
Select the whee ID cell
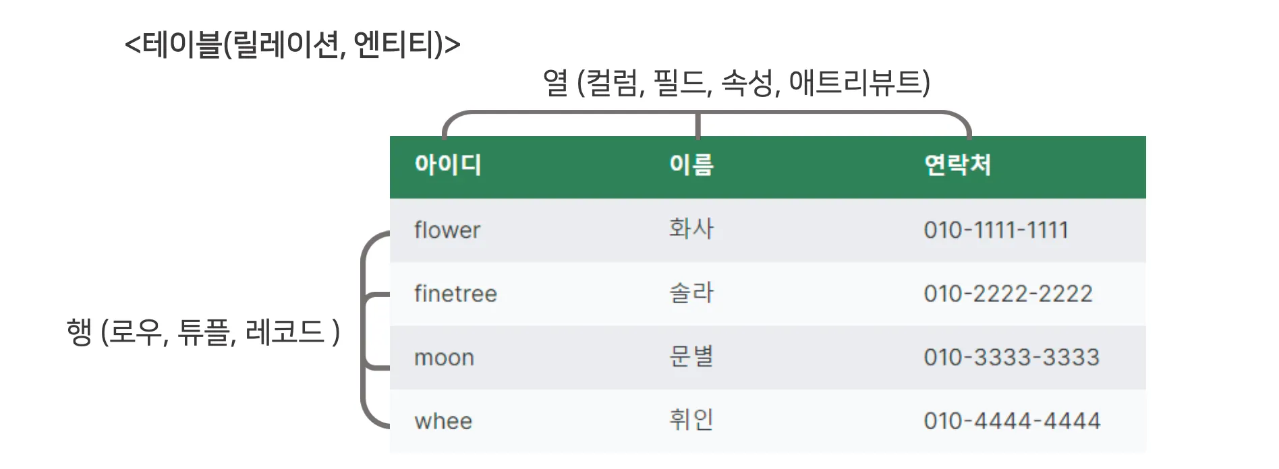tap(443, 421)
